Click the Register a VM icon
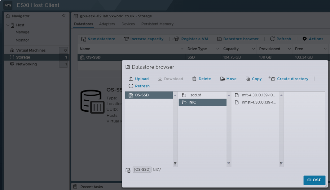This screenshot has width=330, height=190. (176, 39)
